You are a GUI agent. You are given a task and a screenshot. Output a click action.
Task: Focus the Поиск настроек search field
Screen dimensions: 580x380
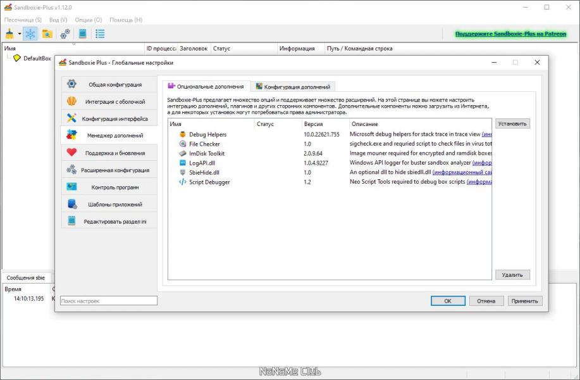click(x=109, y=301)
